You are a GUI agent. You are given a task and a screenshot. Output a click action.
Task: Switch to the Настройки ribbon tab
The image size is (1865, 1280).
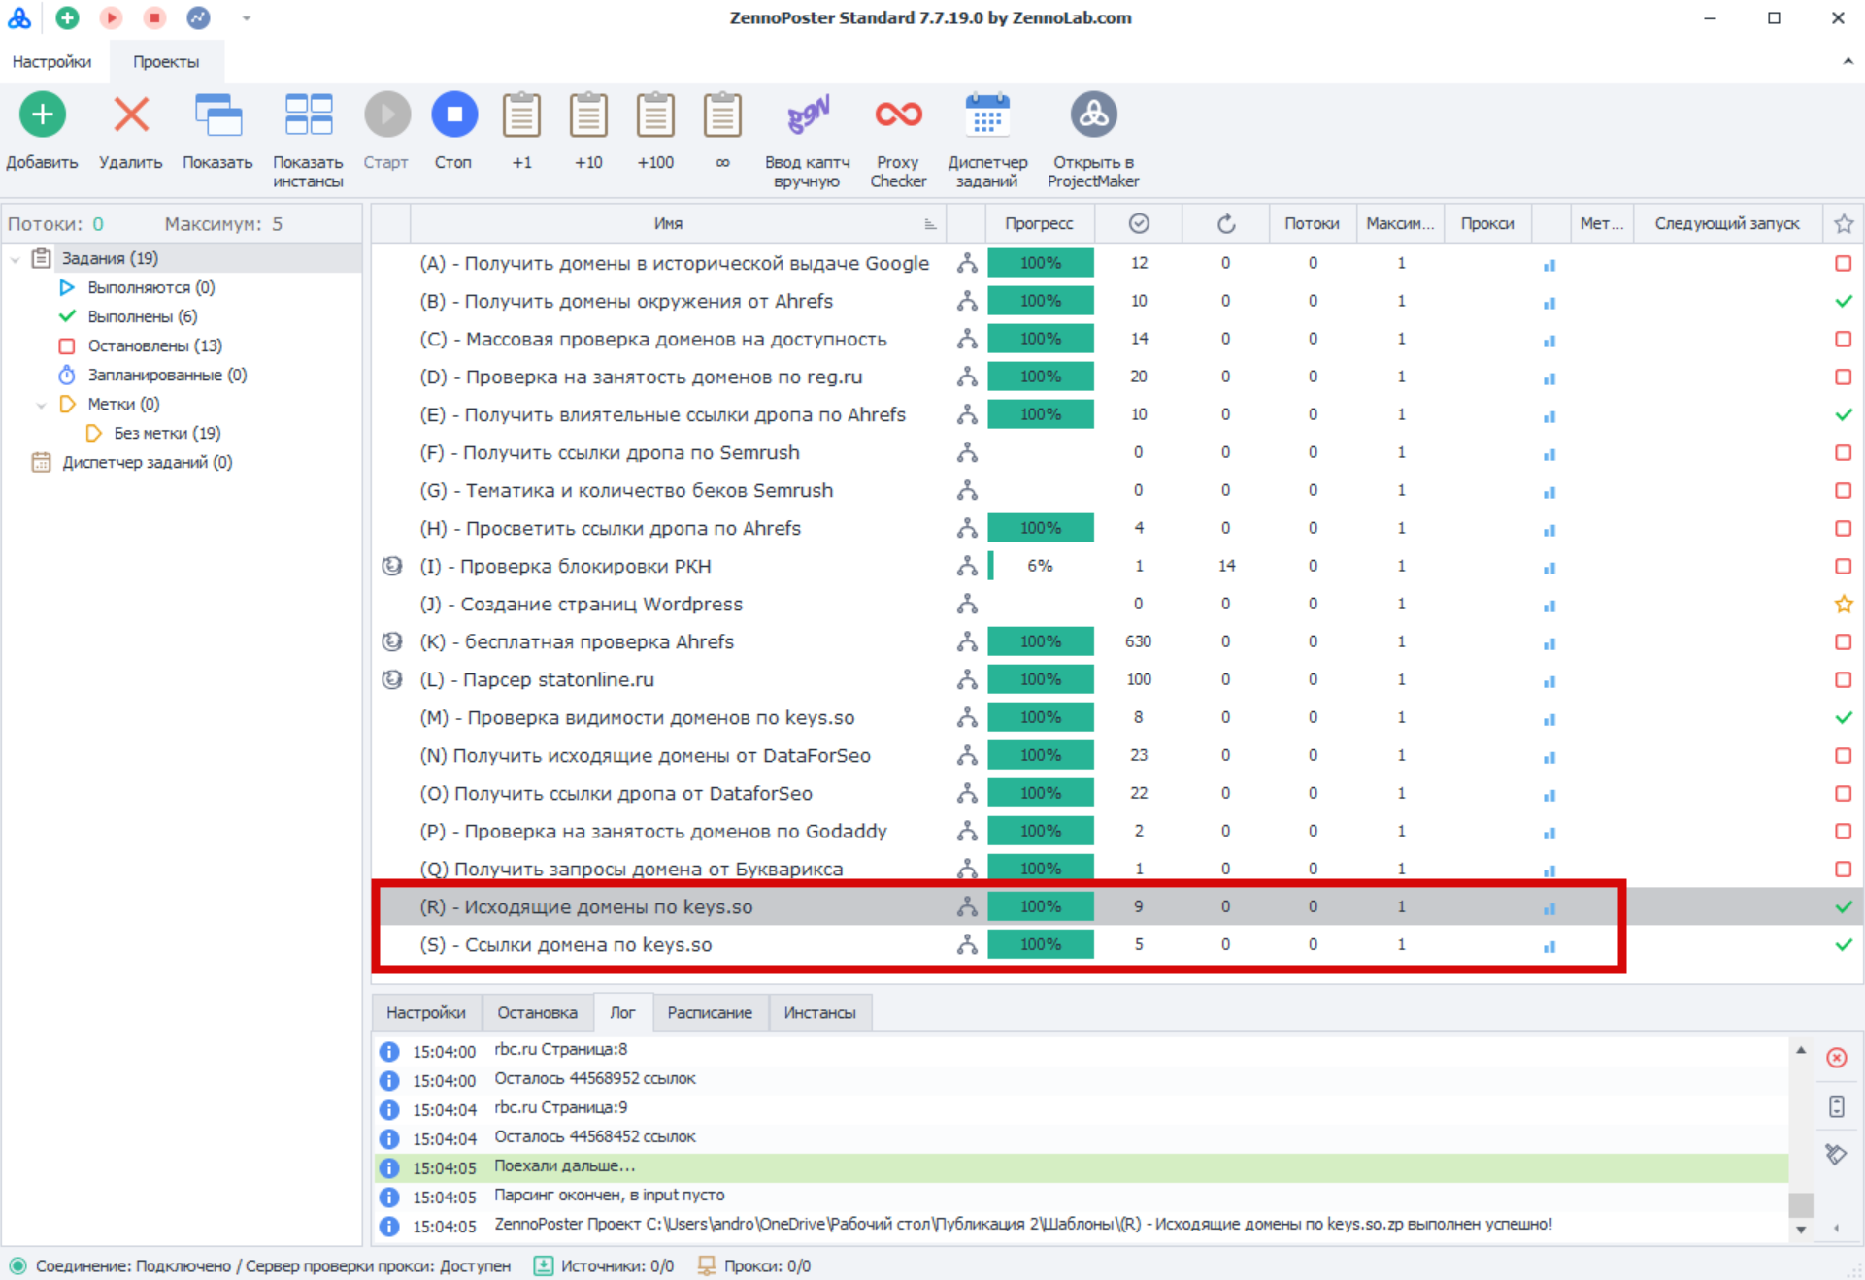[x=51, y=61]
